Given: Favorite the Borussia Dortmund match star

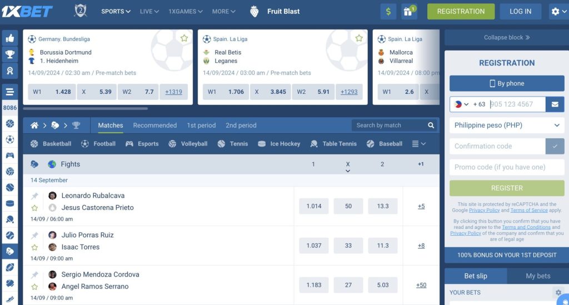Looking at the screenshot, I should (x=184, y=38).
